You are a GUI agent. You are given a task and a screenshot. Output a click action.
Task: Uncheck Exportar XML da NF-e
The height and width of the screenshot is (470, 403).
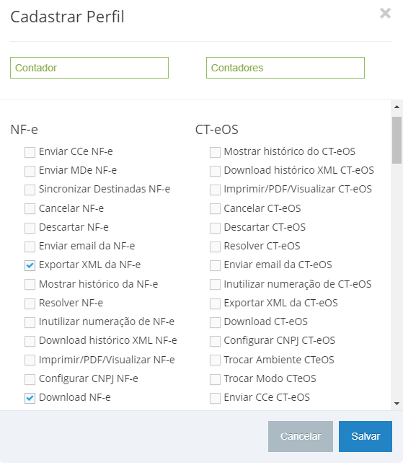30,265
